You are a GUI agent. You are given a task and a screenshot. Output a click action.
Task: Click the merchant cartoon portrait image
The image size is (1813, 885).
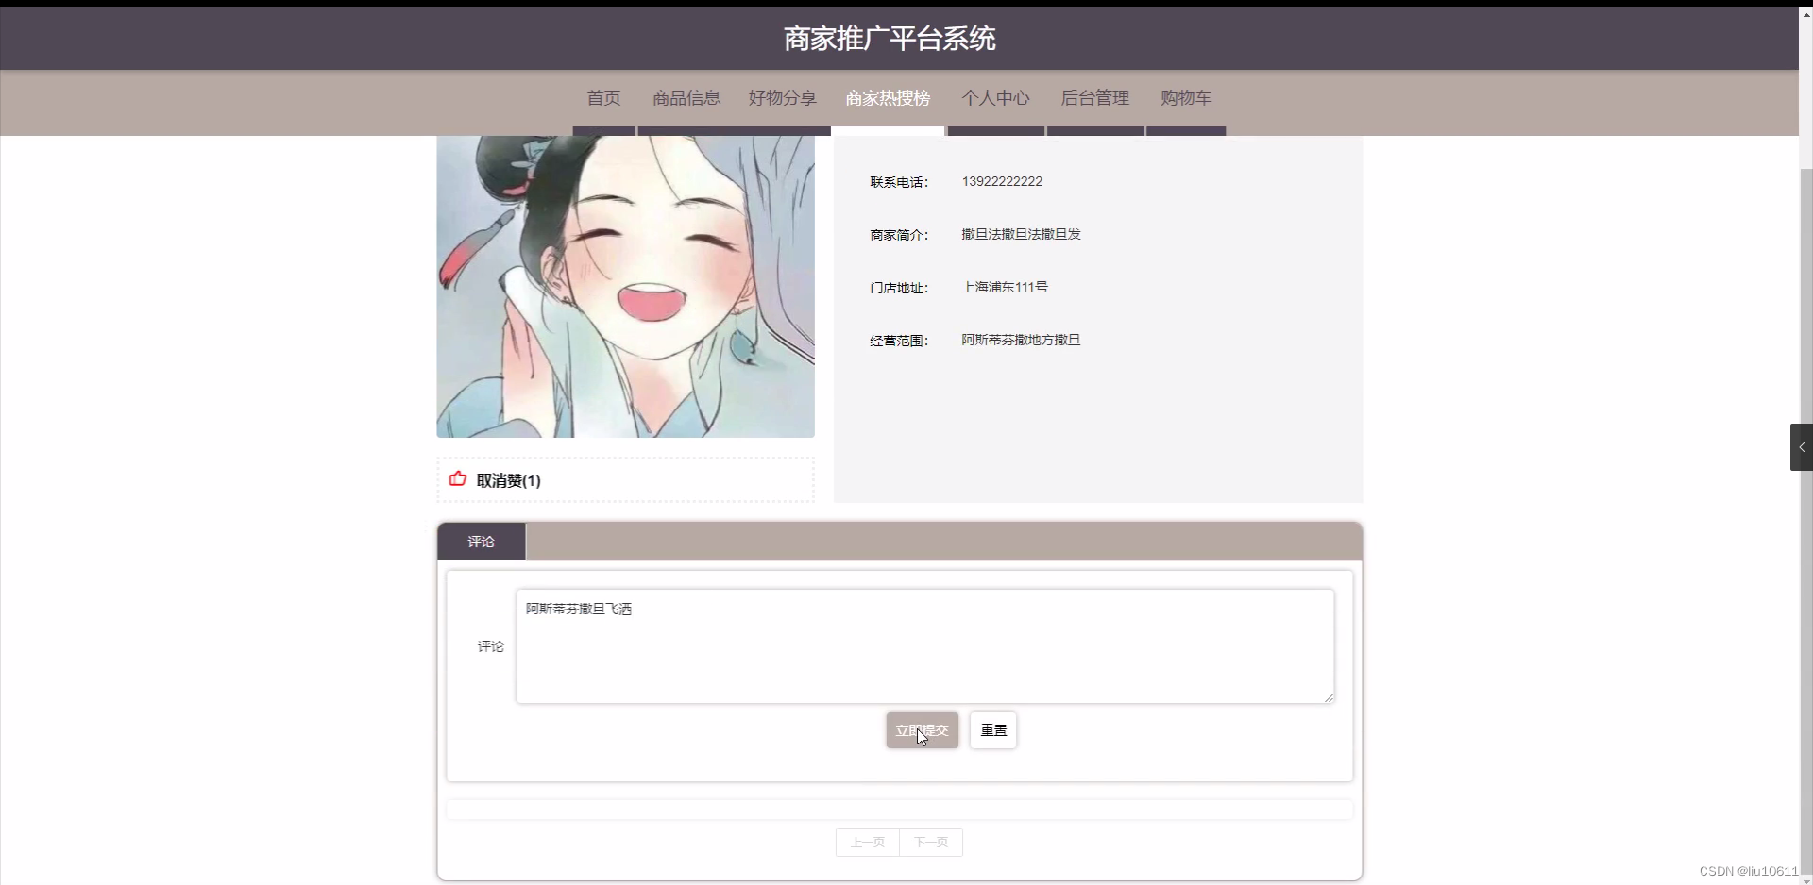(x=625, y=287)
